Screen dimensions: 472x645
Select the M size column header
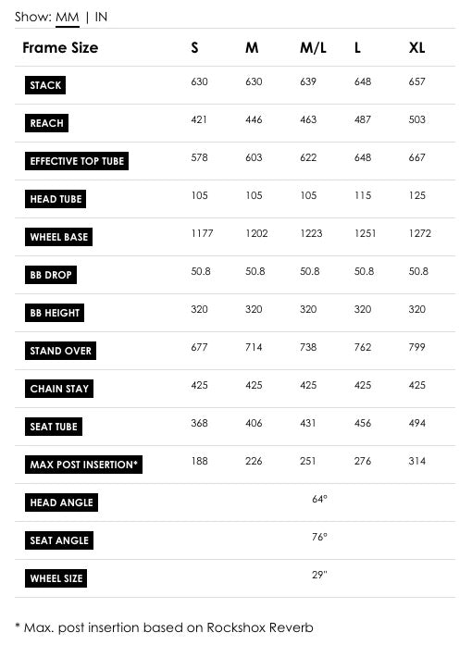pos(252,48)
